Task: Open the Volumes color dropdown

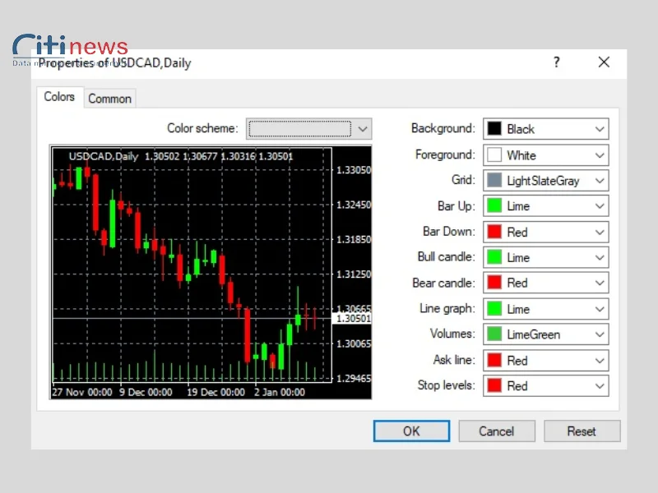Action: point(545,334)
